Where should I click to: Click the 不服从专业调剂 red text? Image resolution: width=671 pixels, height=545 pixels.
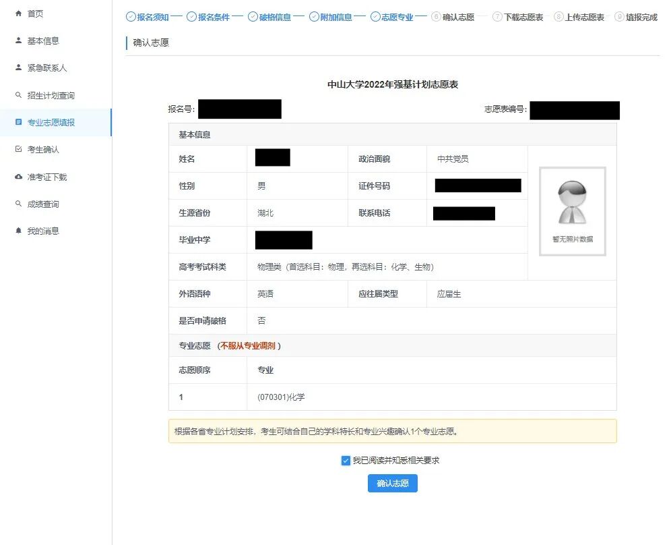coord(248,346)
